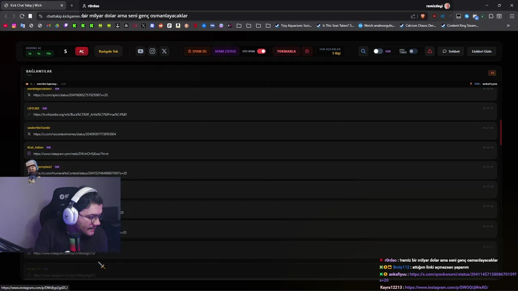The image size is (518, 291).
Task: Open the x.com/aykiri status link
Action: 70,95
